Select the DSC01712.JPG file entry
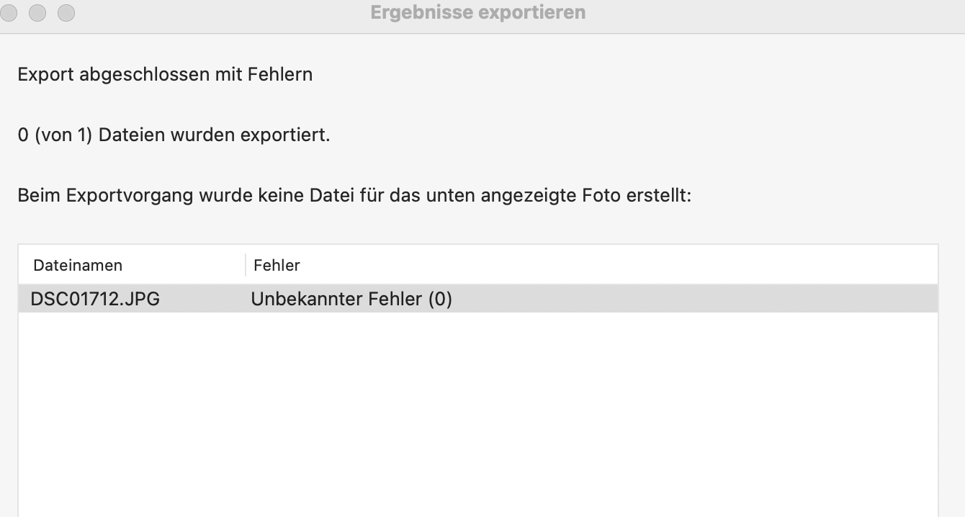Image resolution: width=965 pixels, height=517 pixels. [95, 299]
